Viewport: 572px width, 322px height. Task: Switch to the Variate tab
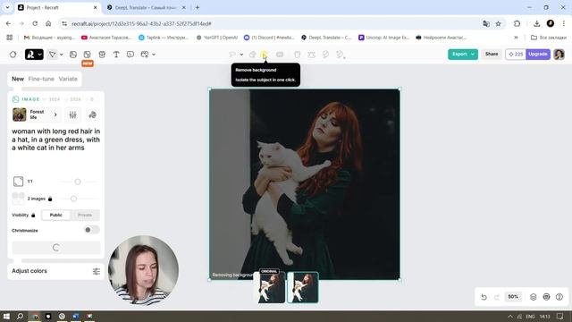68,79
